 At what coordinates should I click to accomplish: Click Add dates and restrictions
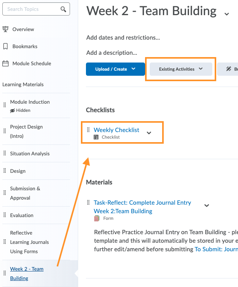coord(123,38)
